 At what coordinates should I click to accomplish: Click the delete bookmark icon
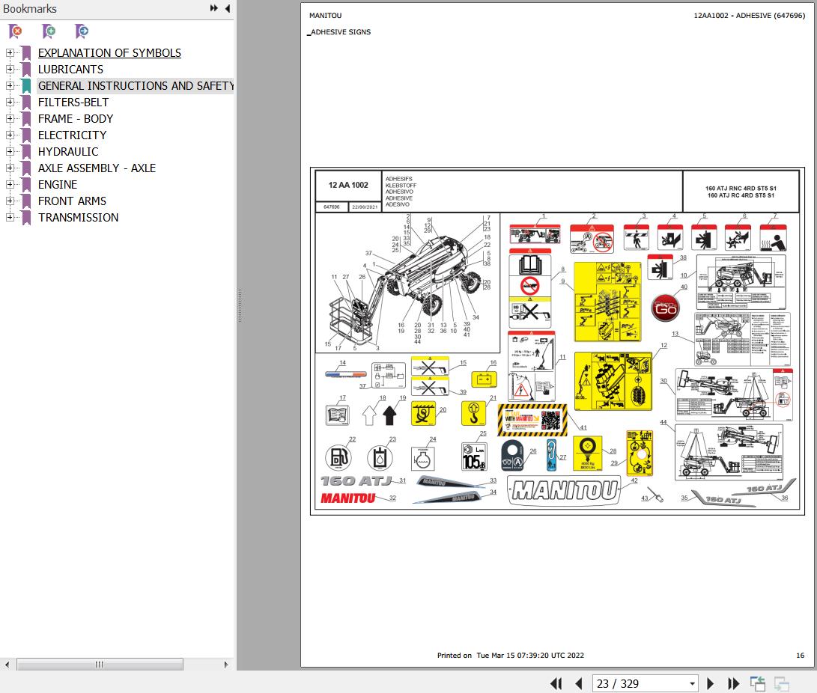click(15, 31)
